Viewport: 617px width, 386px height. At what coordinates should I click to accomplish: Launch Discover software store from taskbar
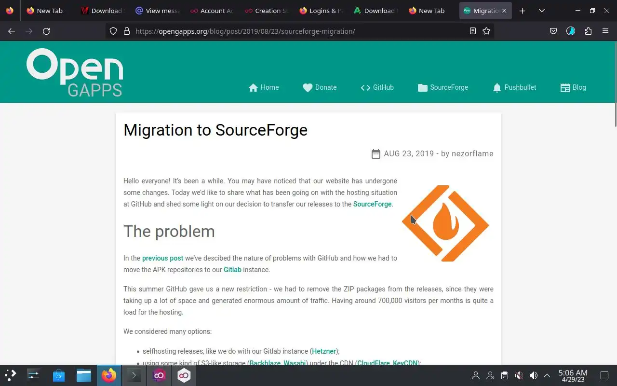(x=59, y=375)
